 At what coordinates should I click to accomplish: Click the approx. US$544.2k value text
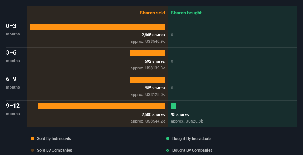148,121
